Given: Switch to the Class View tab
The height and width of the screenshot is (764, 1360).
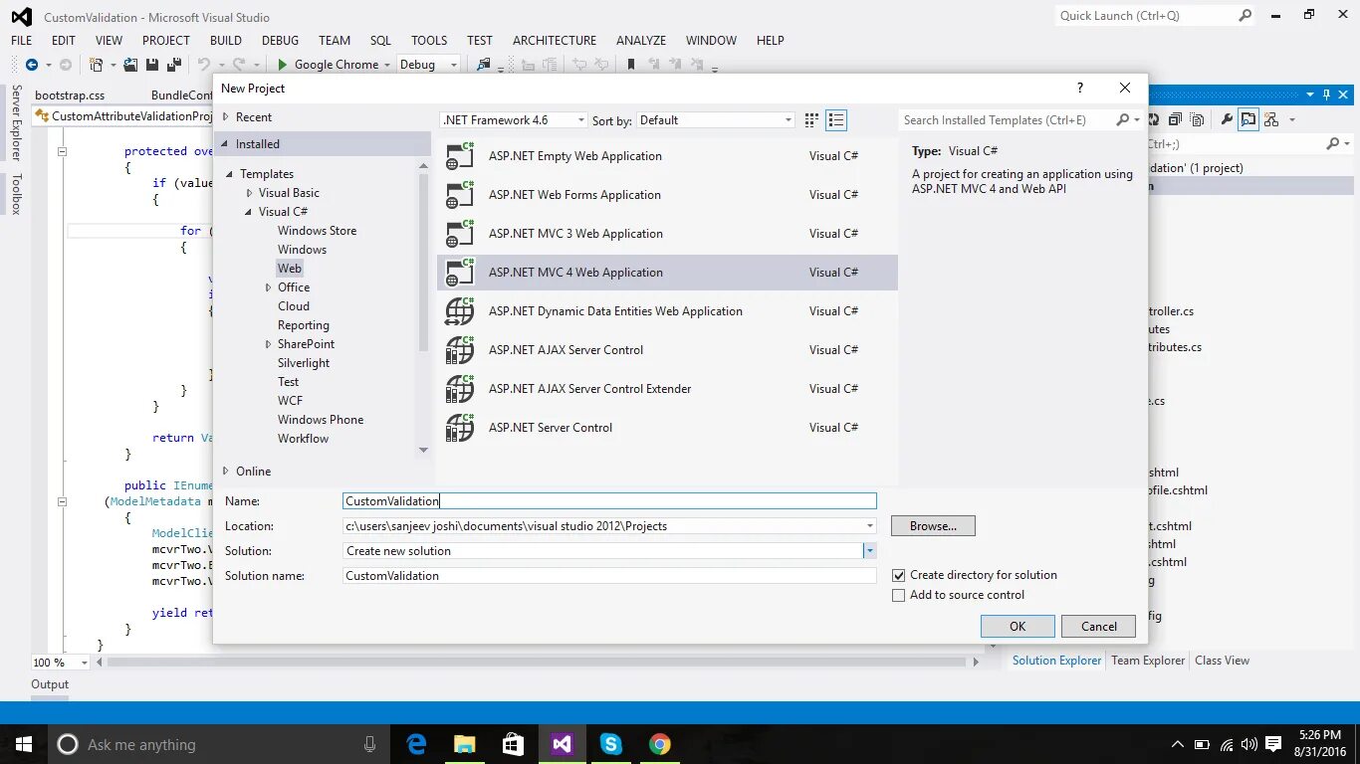Looking at the screenshot, I should [x=1222, y=661].
